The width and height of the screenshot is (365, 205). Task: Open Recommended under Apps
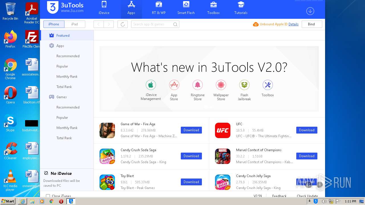(68, 56)
